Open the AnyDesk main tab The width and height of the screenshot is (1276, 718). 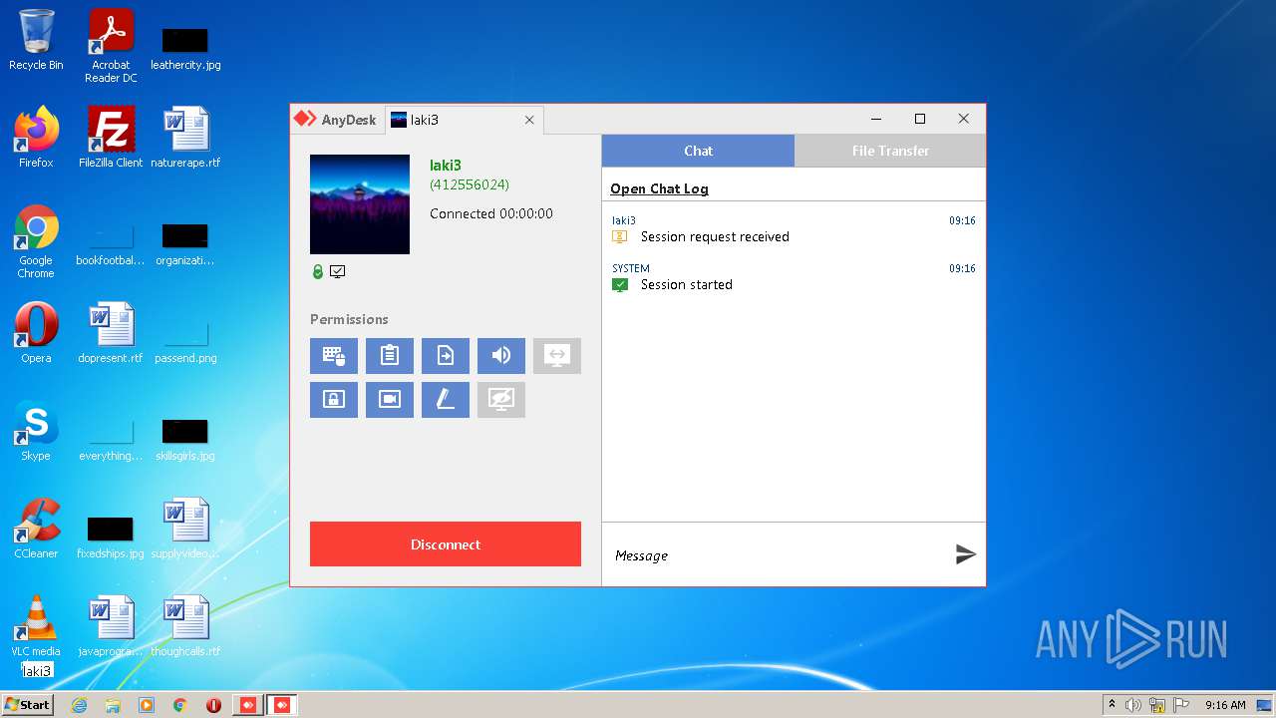pos(336,120)
